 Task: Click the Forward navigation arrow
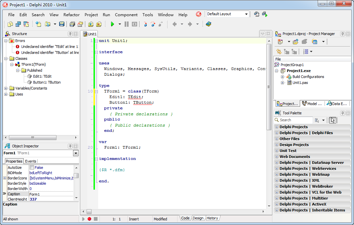pyautogui.click(x=190, y=24)
